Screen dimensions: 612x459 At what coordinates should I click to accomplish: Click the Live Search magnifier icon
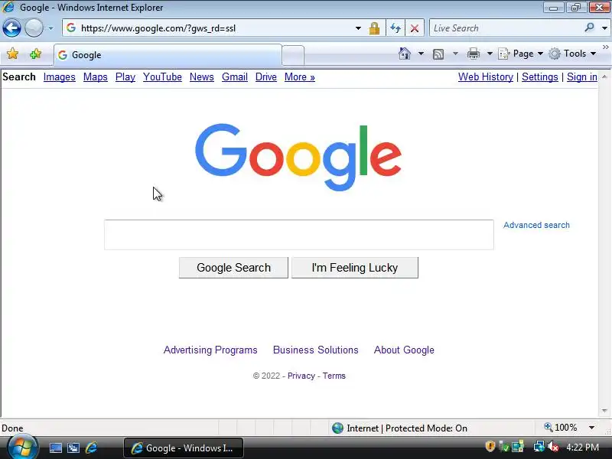589,28
